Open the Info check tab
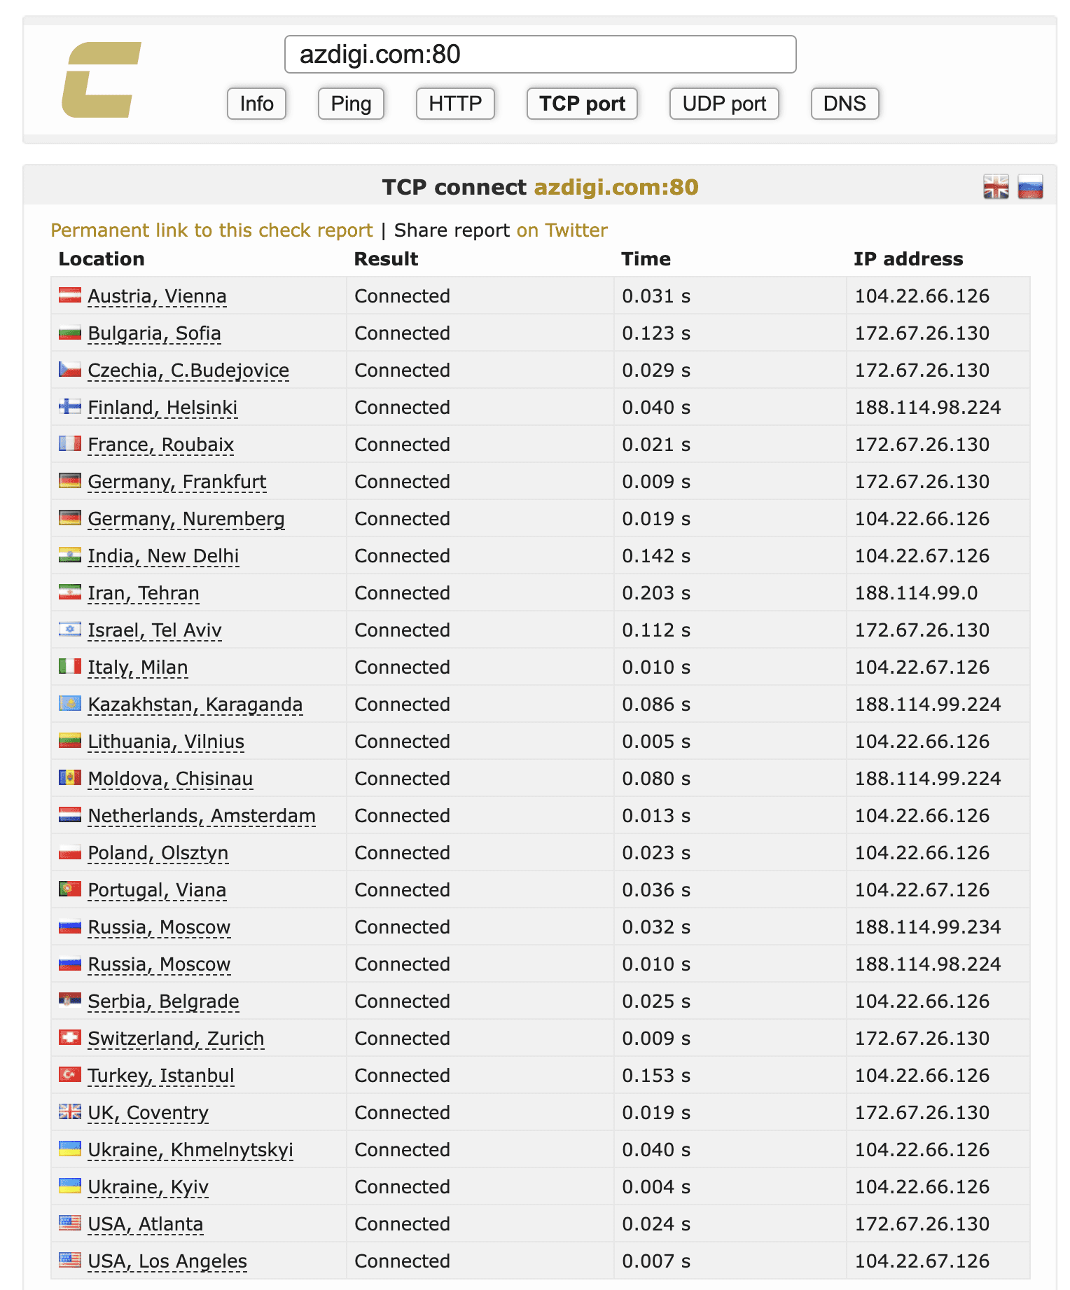 click(x=256, y=104)
